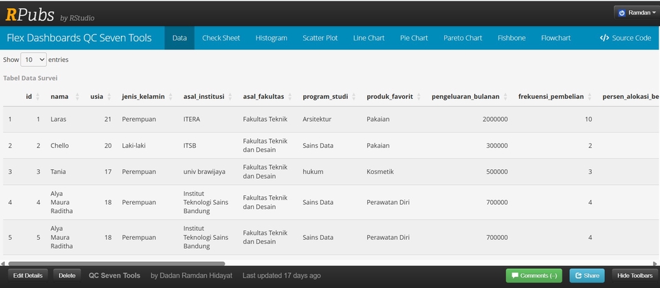
Task: Open the Show entries count dropdown
Action: coord(34,60)
